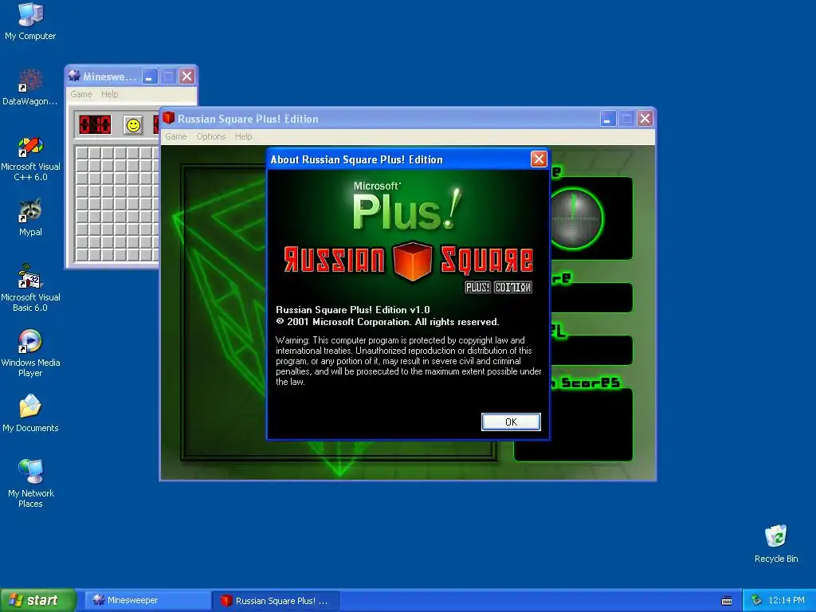Minimize the Russian Square Plus! window
Image resolution: width=816 pixels, height=612 pixels.
click(608, 119)
